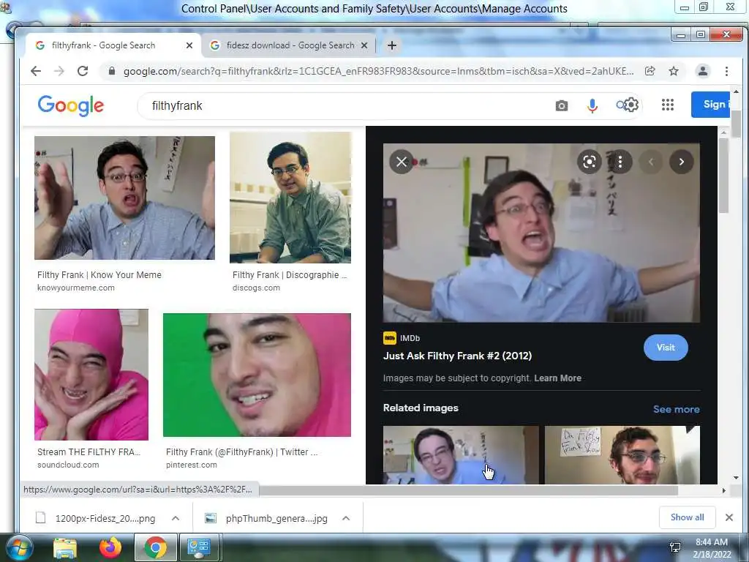Image resolution: width=749 pixels, height=562 pixels.
Task: Open the Filthy Frank Discographie result title
Action: pyautogui.click(x=290, y=275)
